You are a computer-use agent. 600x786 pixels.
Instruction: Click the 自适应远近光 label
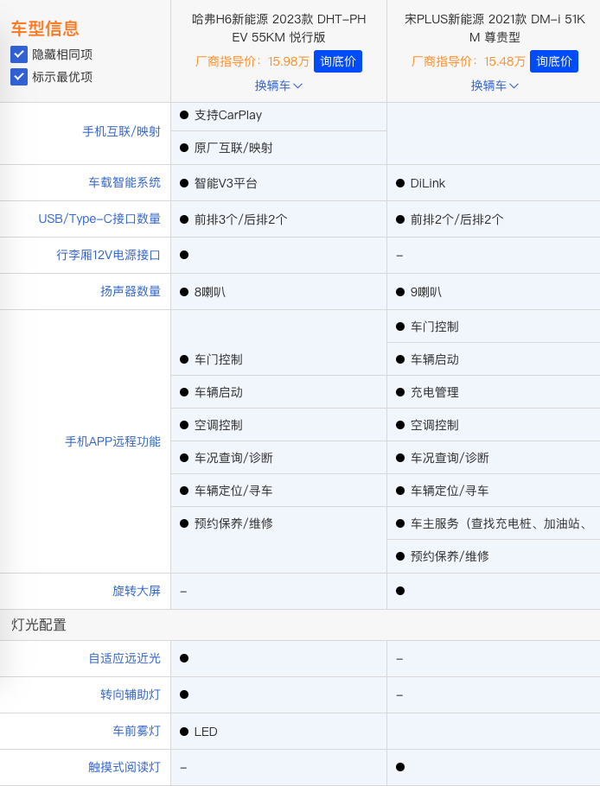click(124, 658)
